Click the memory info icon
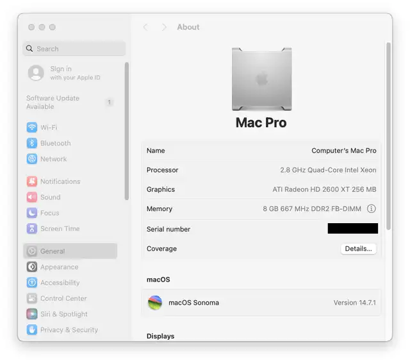The width and height of the screenshot is (410, 363). click(x=372, y=208)
